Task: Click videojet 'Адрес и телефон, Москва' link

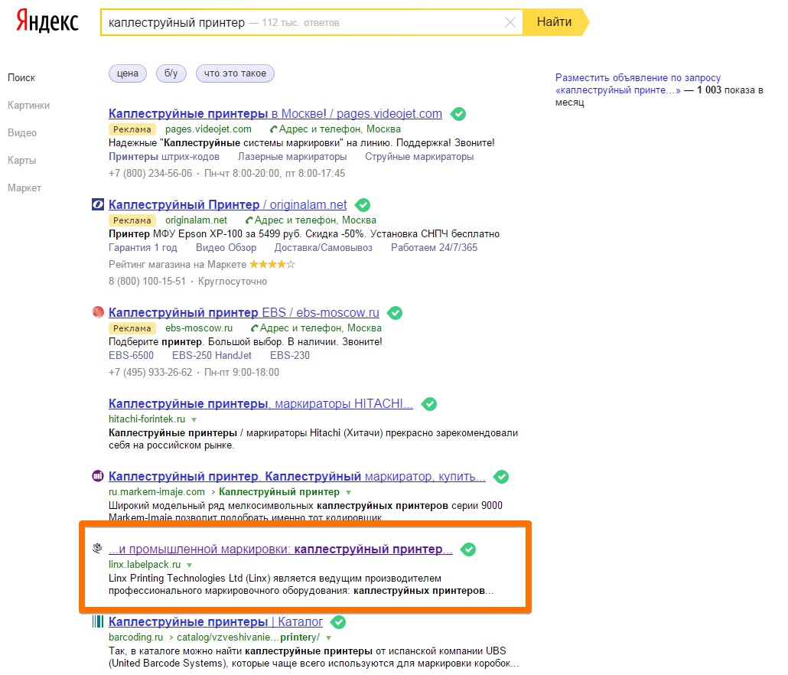Action: 335,129
